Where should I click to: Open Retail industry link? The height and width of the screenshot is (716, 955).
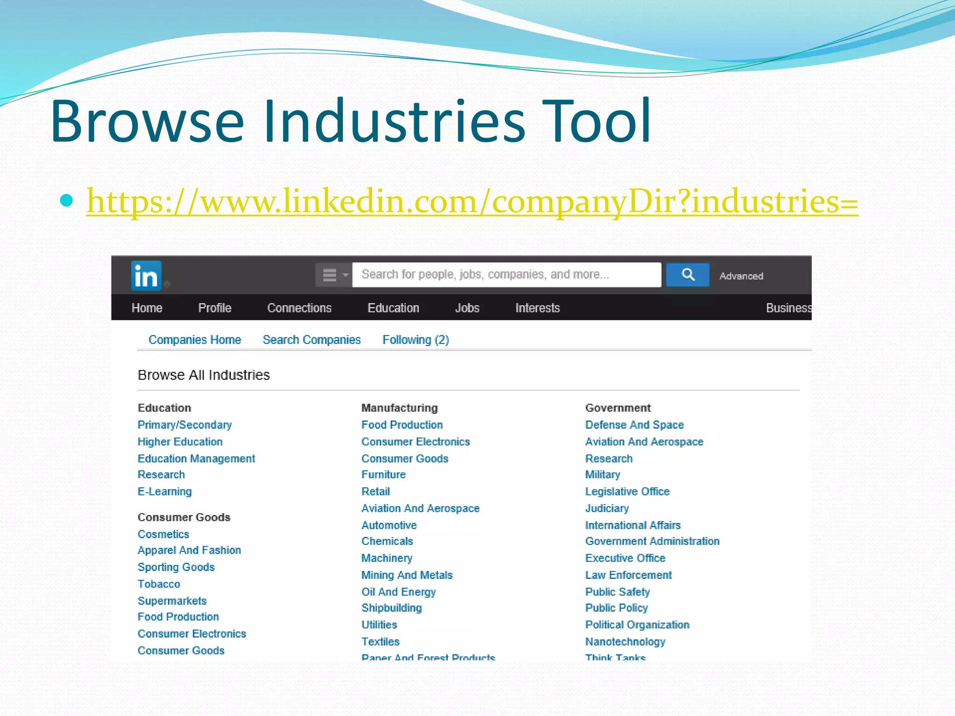[375, 492]
